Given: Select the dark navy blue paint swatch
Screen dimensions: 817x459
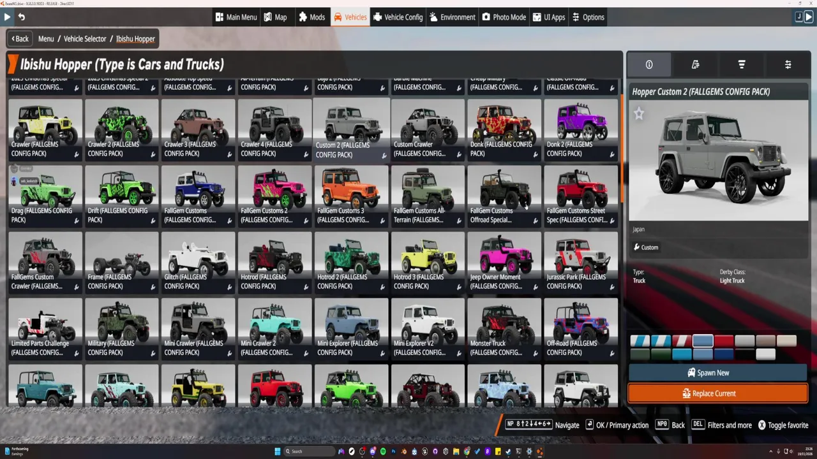Looking at the screenshot, I should pyautogui.click(x=724, y=354).
